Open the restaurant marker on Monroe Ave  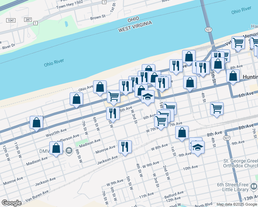click(x=125, y=146)
